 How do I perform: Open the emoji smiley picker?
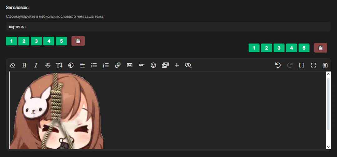153,65
